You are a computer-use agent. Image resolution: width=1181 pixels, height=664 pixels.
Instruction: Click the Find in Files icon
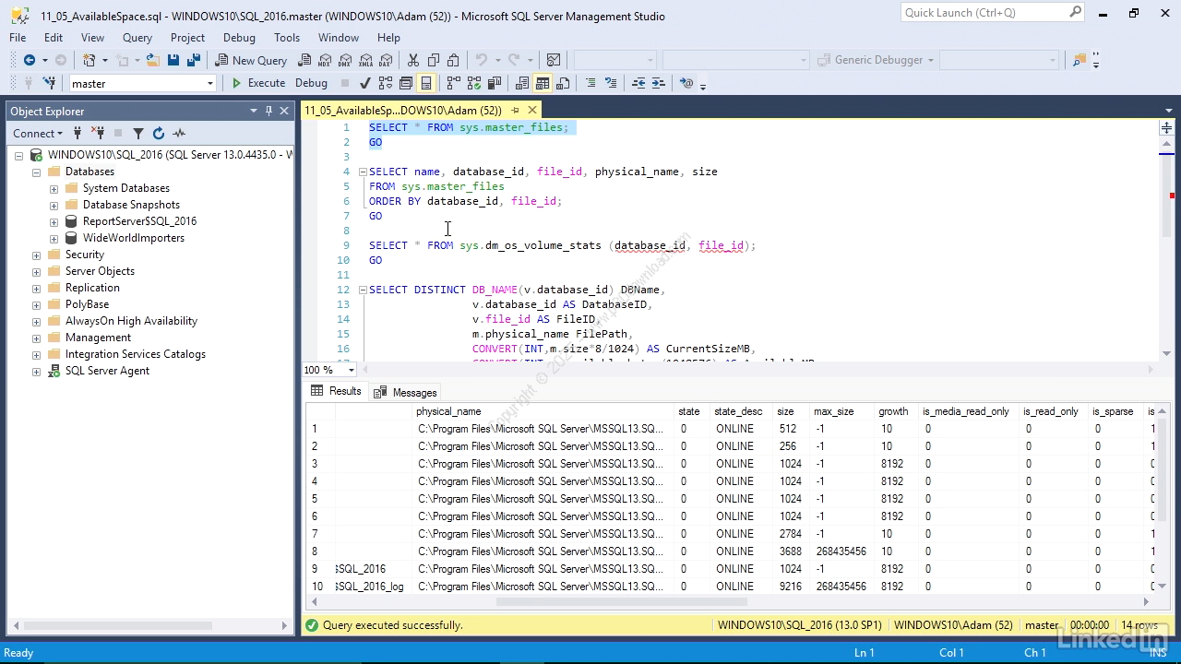[x=1079, y=60]
